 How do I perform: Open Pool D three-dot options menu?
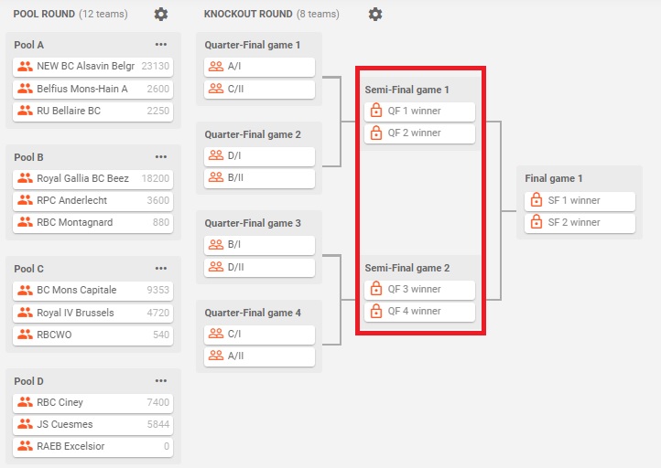[161, 380]
